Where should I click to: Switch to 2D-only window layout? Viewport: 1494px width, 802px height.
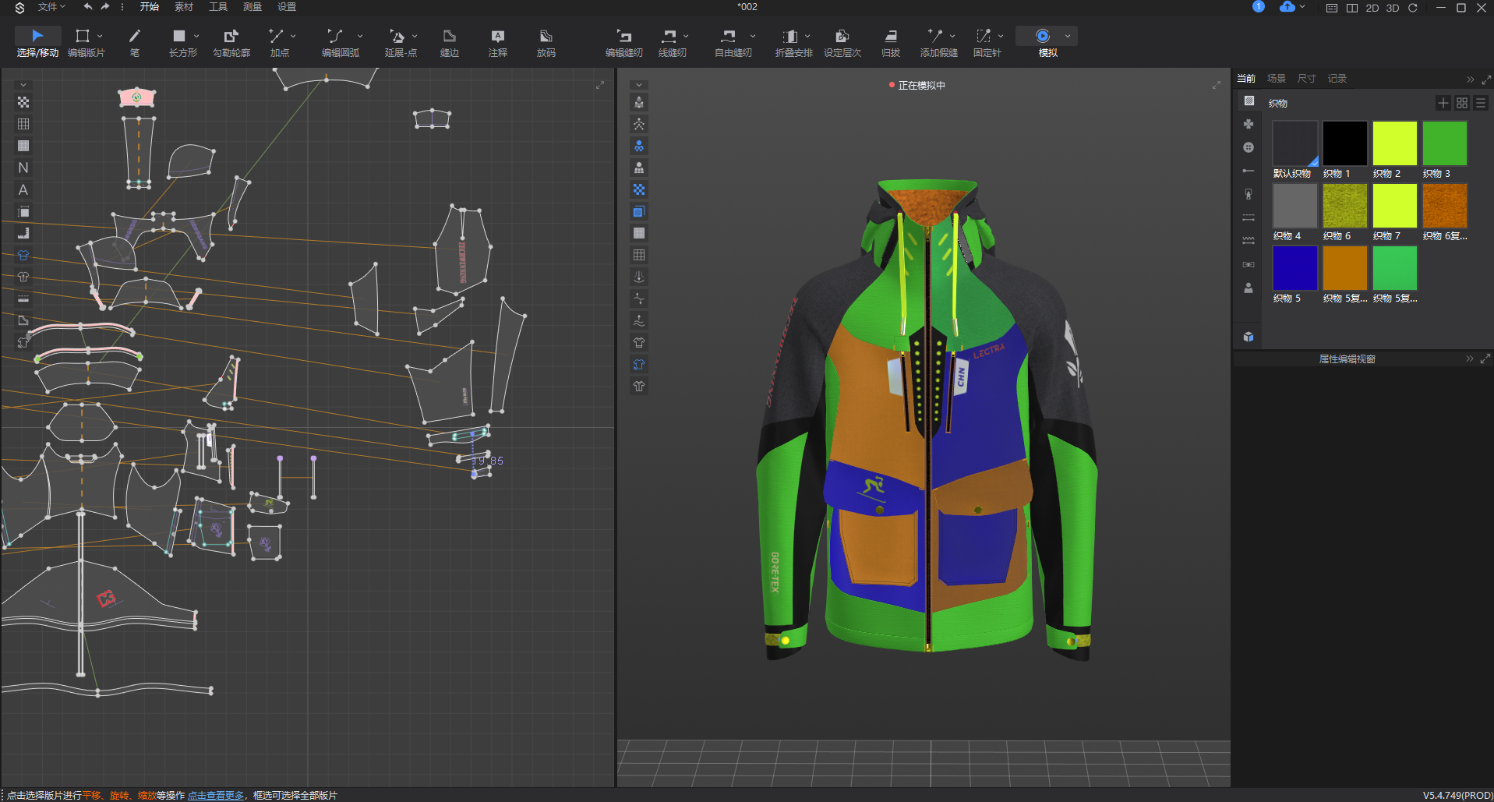(1372, 8)
